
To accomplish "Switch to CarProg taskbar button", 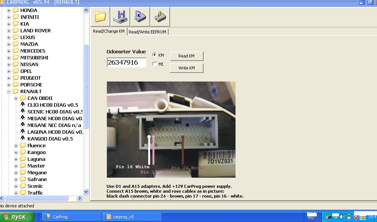I will tap(71, 217).
